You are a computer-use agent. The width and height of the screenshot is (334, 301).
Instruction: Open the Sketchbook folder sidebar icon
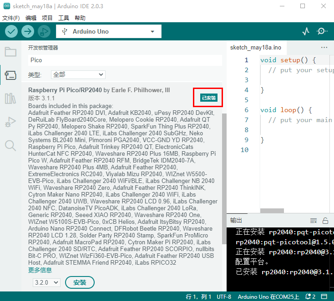click(10, 52)
